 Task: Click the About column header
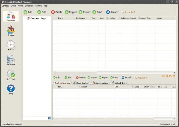[x=165, y=18]
